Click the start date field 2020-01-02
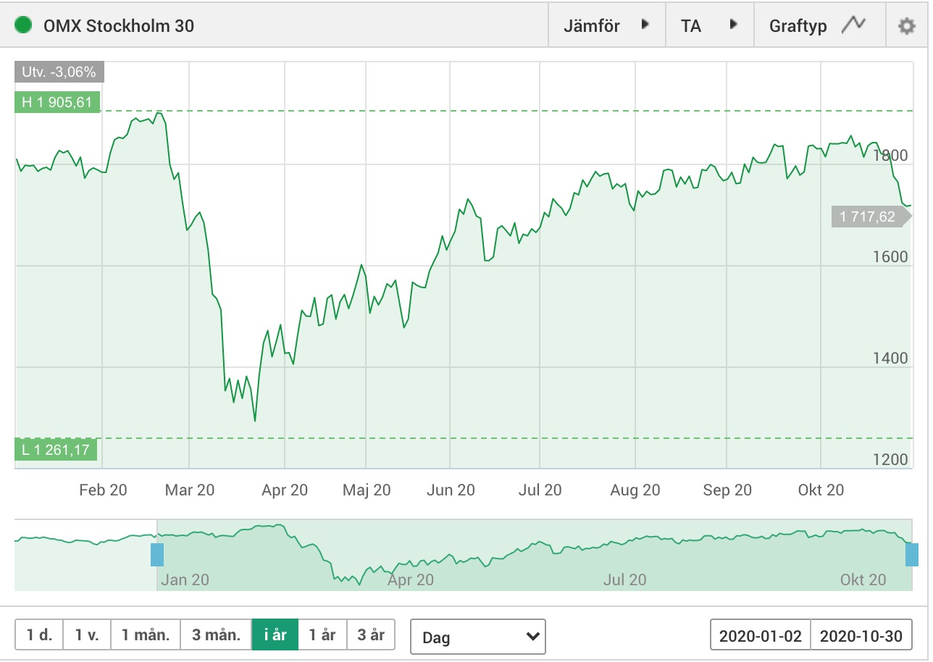The image size is (933, 662). pos(761,636)
